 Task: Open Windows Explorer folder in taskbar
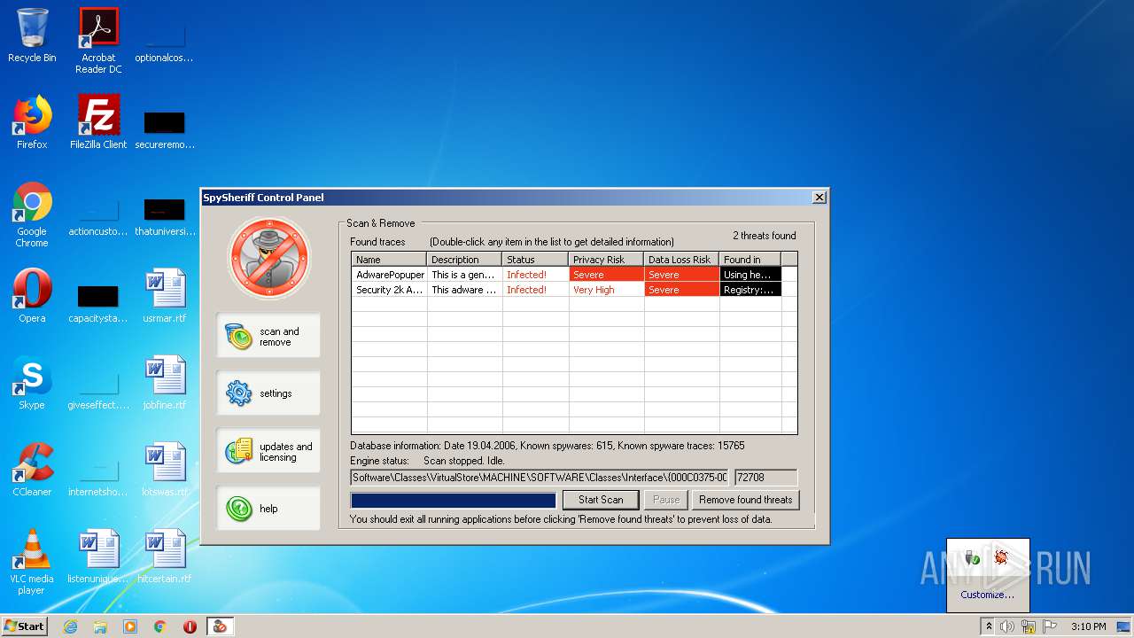coord(100,626)
